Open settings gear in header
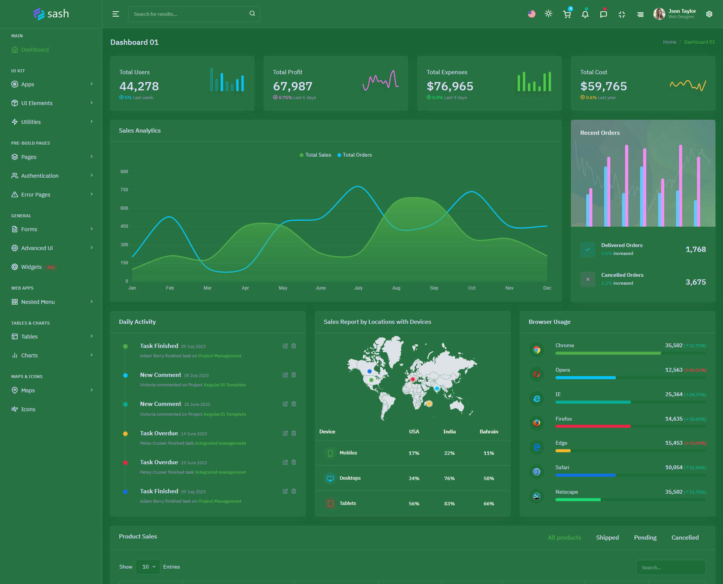Screen dimensions: 723x584 709,14
